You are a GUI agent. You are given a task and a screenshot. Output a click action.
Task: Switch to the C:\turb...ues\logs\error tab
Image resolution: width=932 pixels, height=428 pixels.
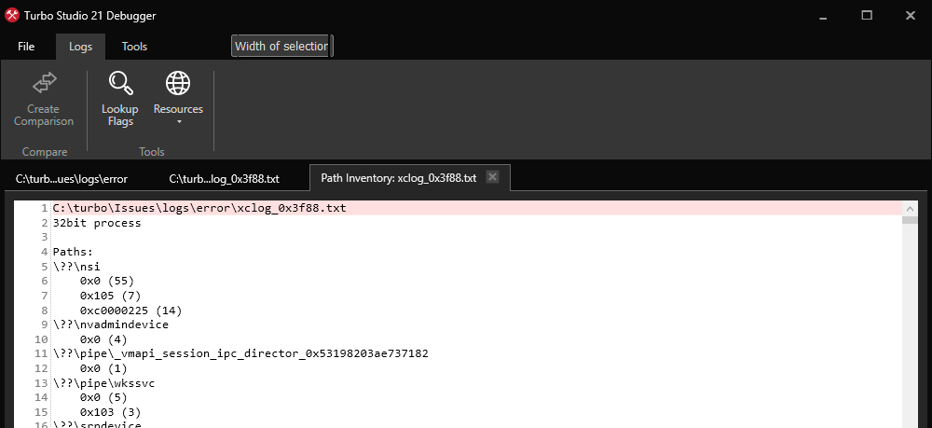click(72, 178)
